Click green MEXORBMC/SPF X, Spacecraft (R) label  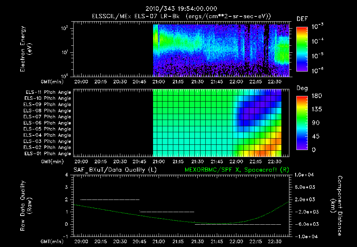pyautogui.click(x=237, y=170)
